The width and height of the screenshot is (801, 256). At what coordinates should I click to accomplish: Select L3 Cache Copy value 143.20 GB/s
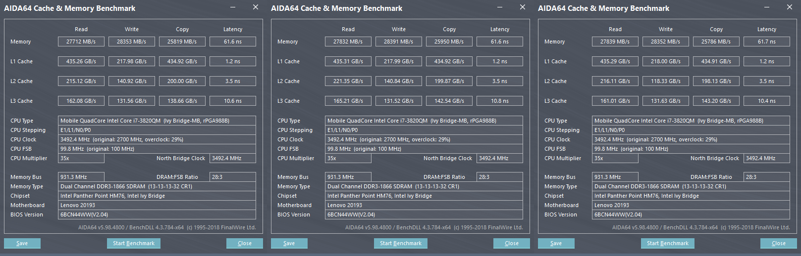click(716, 101)
